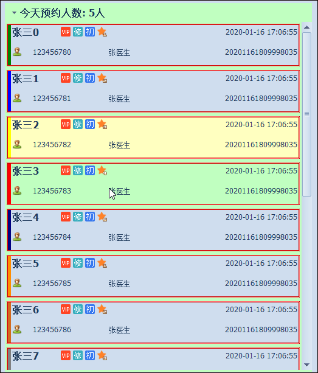Click the scroll up arrow

[x=306, y=27]
